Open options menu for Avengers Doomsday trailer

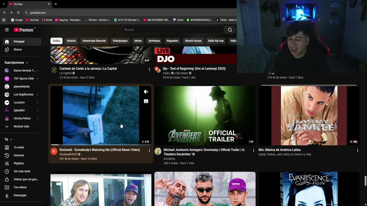[x=253, y=150]
